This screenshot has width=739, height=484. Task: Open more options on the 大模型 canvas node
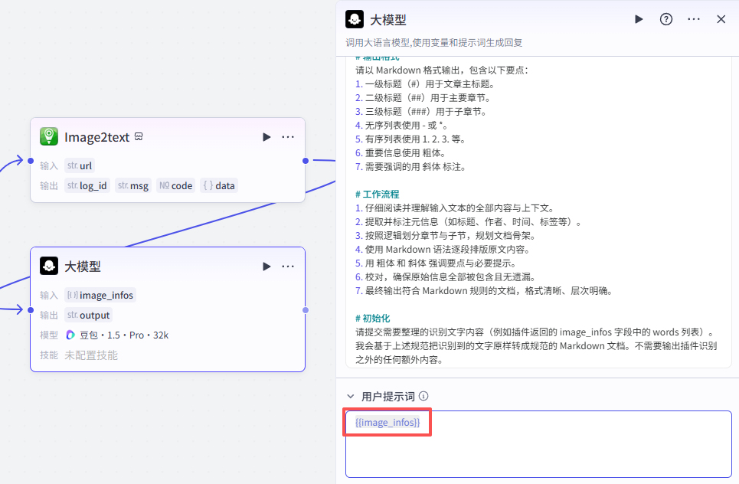(x=288, y=267)
